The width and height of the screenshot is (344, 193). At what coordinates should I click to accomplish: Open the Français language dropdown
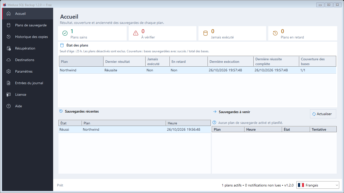(318, 185)
